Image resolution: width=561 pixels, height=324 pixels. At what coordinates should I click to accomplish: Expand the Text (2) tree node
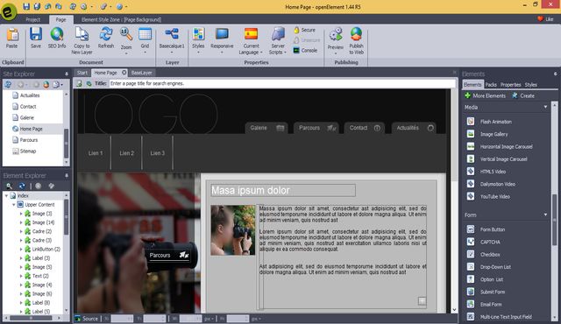(x=21, y=276)
